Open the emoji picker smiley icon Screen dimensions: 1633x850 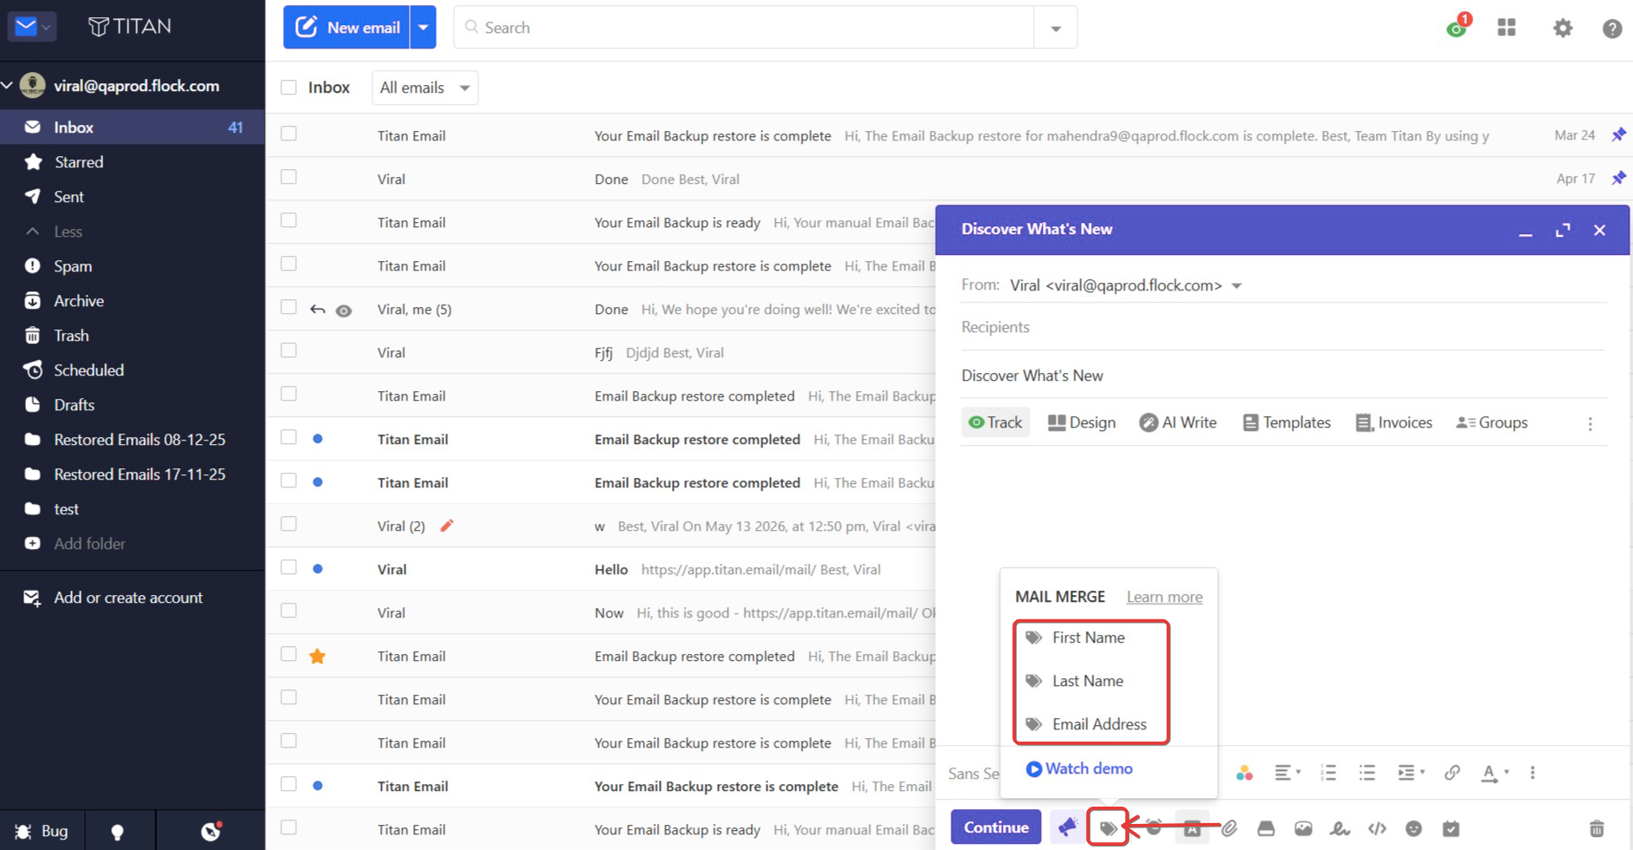[x=1413, y=828]
